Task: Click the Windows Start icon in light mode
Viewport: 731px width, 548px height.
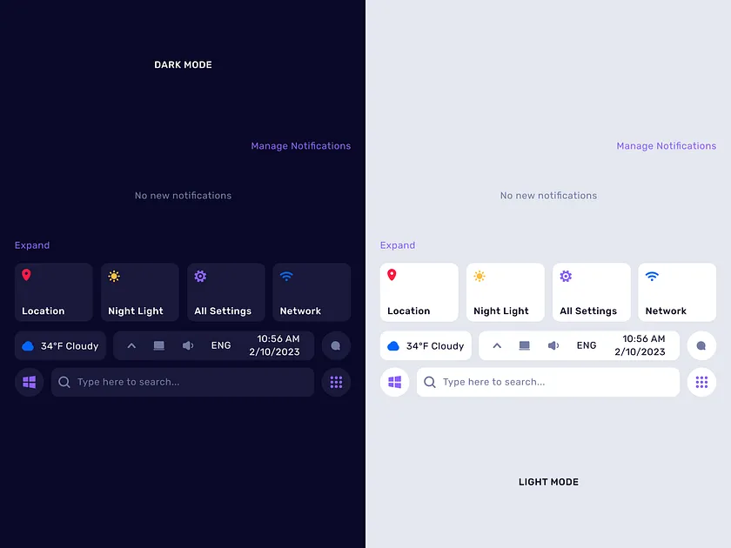Action: click(394, 382)
